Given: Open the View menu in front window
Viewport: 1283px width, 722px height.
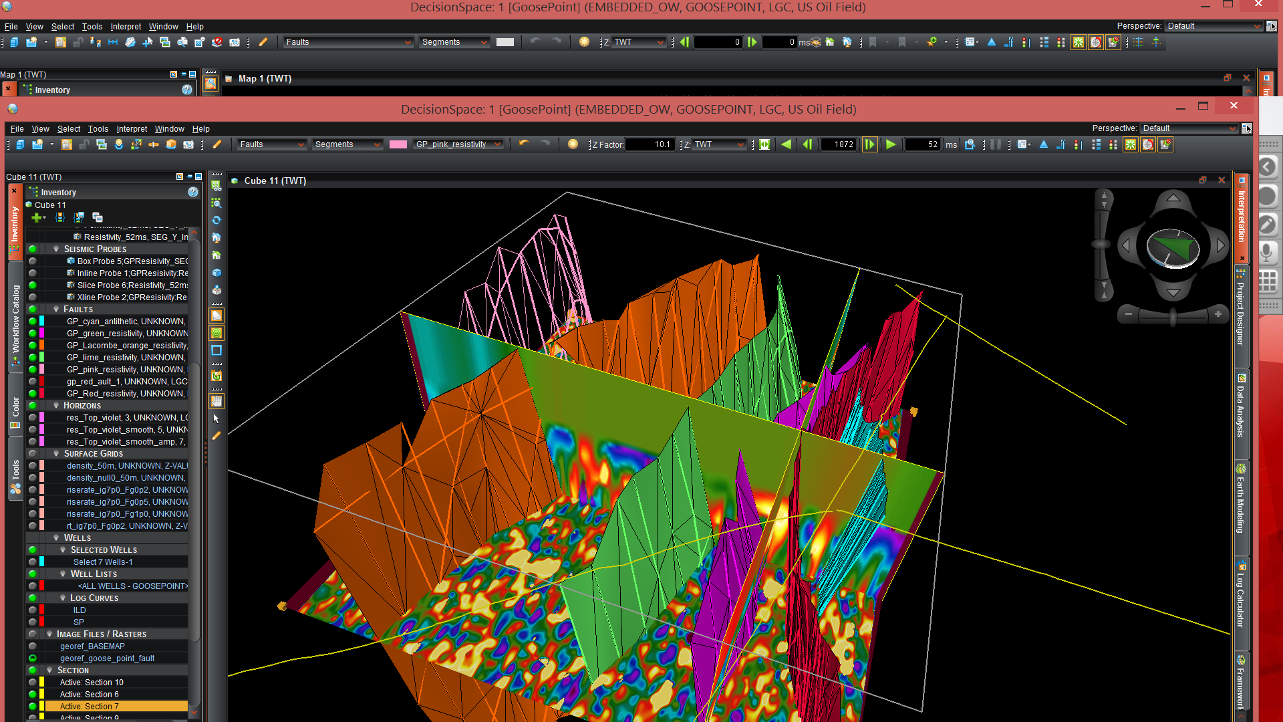Looking at the screenshot, I should coord(40,129).
